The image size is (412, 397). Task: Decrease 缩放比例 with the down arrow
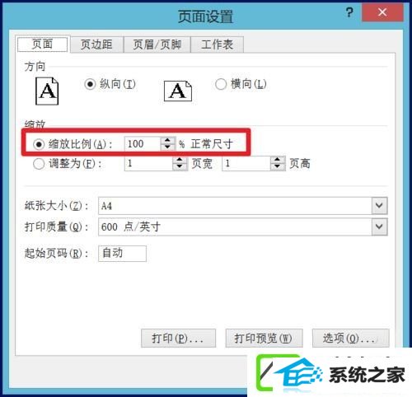point(167,147)
